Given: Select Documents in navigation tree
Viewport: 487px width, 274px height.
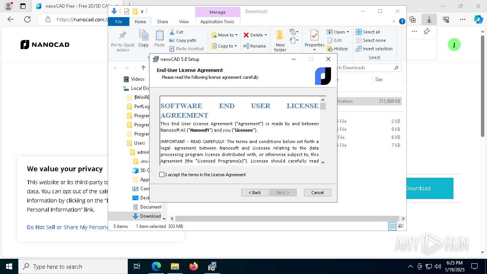Looking at the screenshot, I should coord(146,207).
